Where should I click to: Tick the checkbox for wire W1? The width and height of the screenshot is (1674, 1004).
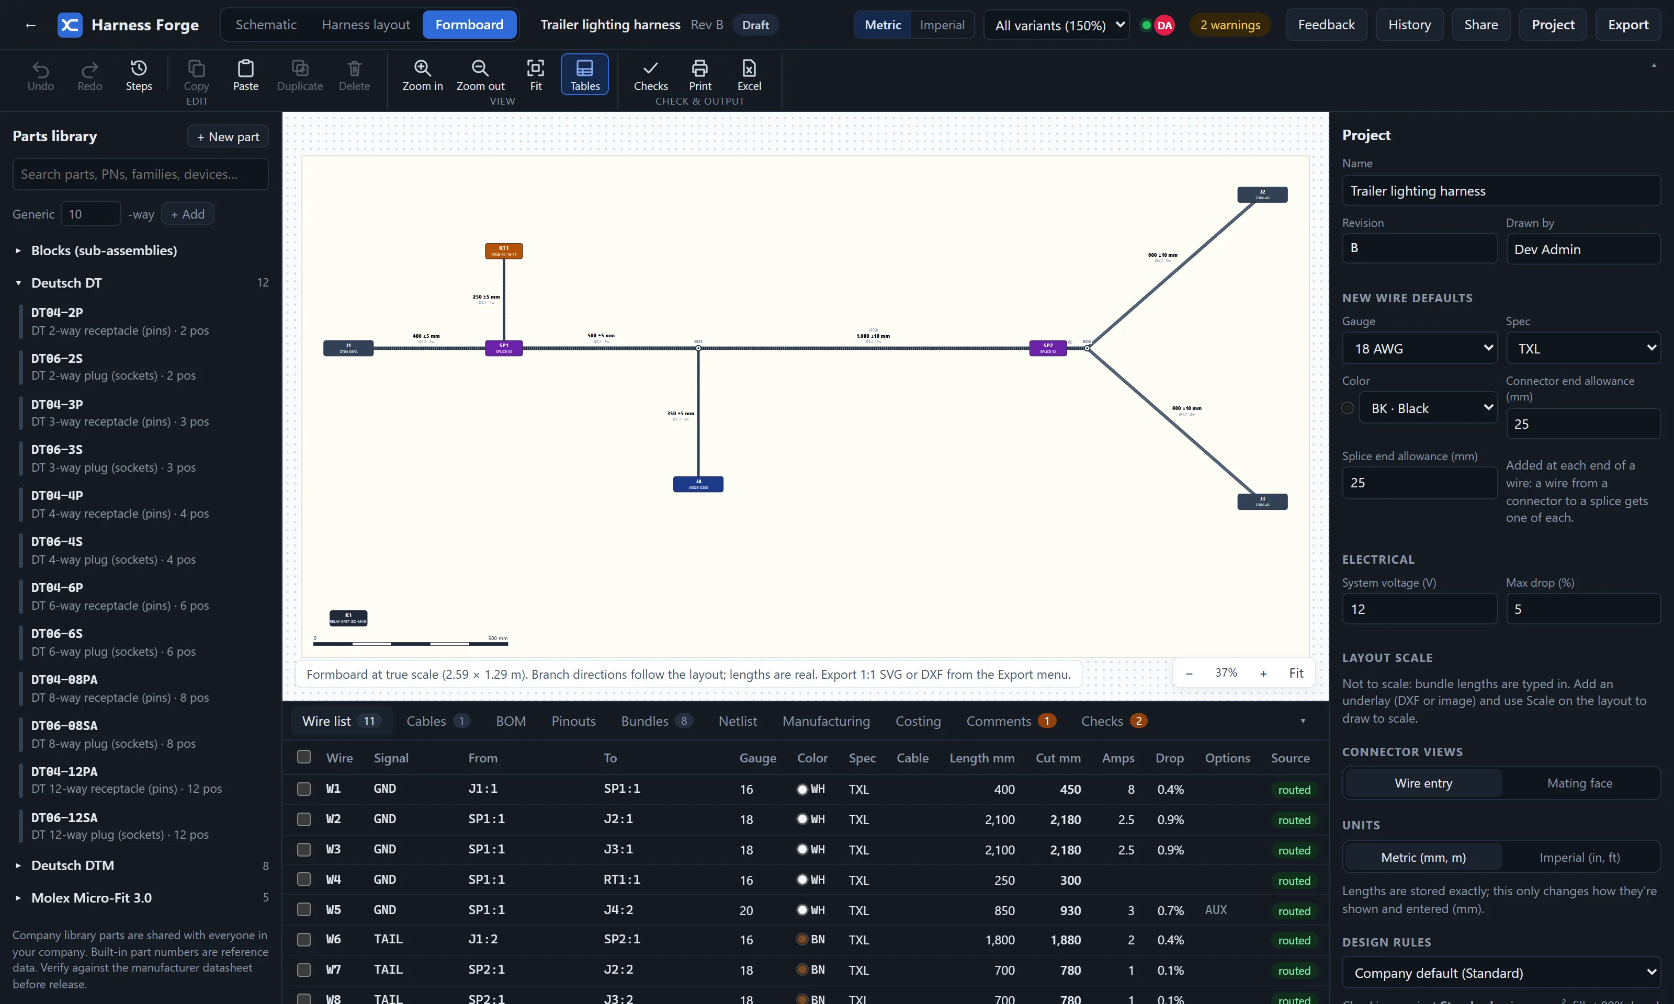tap(304, 789)
